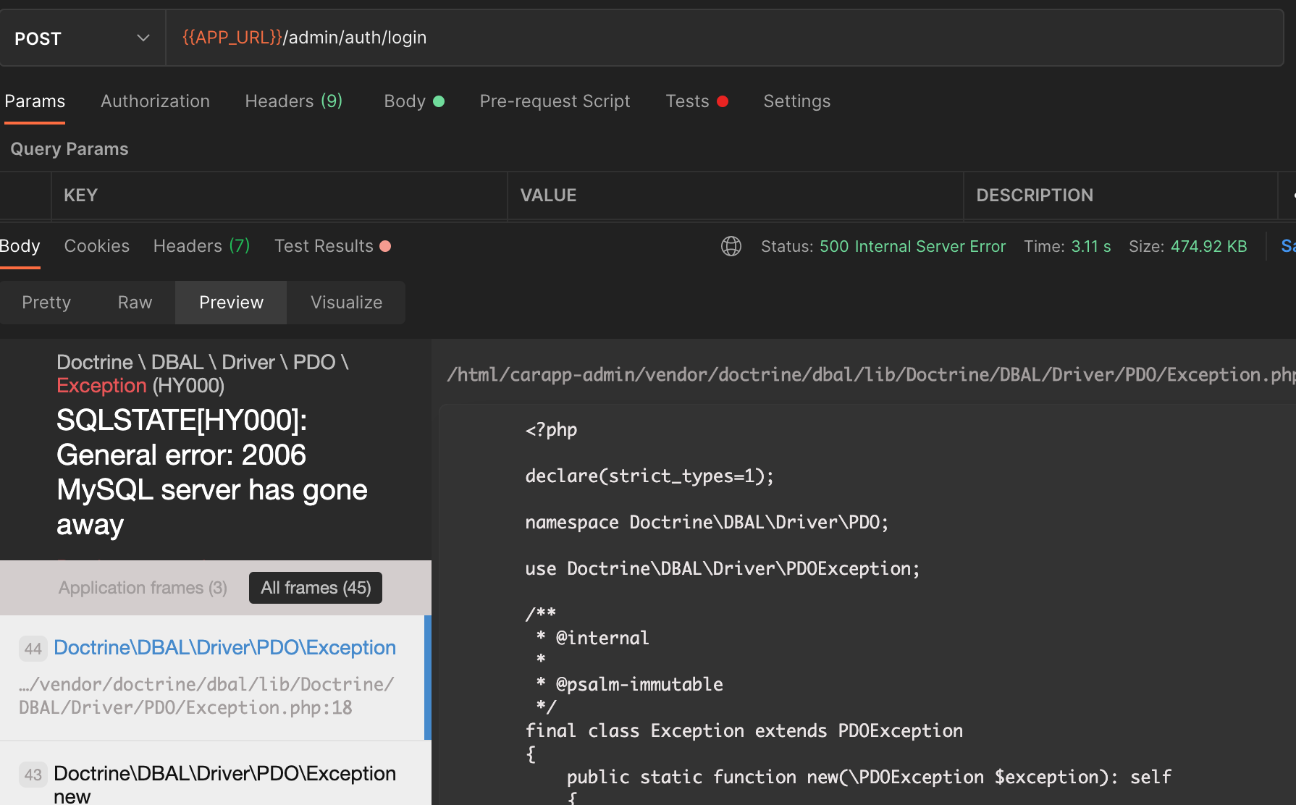Click the 500 Internal Server Error status
Screen dimensions: 1296x805
click(912, 246)
